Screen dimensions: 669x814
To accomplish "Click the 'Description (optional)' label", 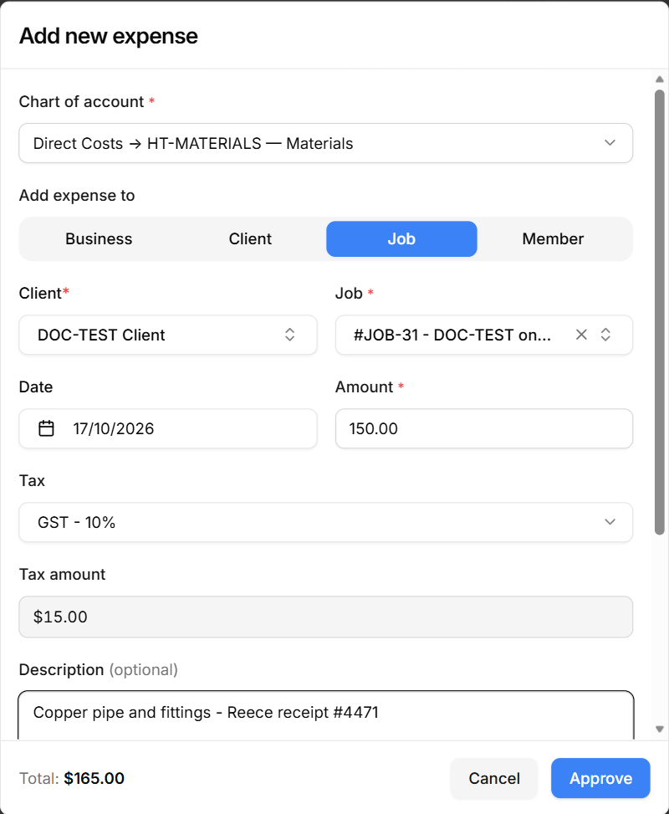I will (x=99, y=669).
